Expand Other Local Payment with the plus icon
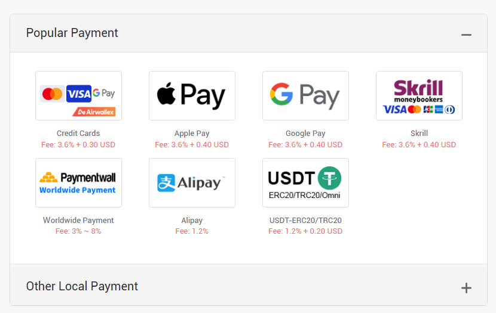 click(466, 289)
